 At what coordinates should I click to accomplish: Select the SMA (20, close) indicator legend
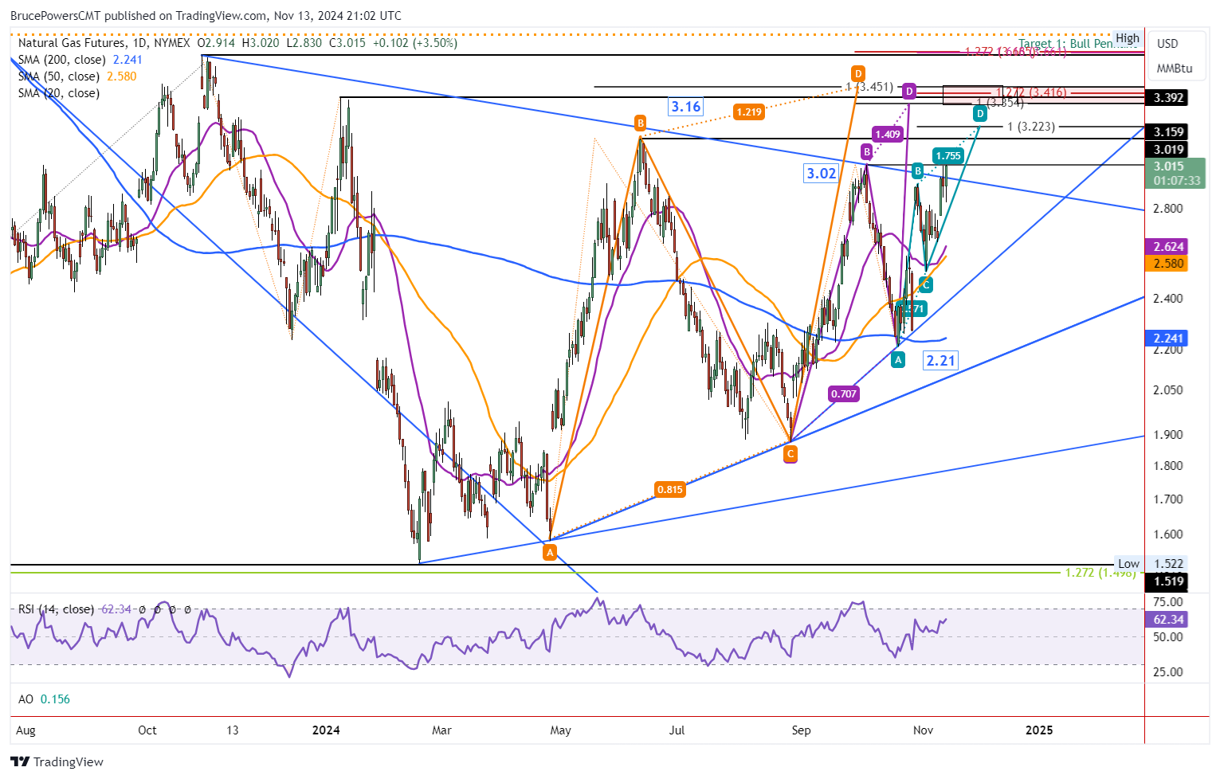[59, 93]
